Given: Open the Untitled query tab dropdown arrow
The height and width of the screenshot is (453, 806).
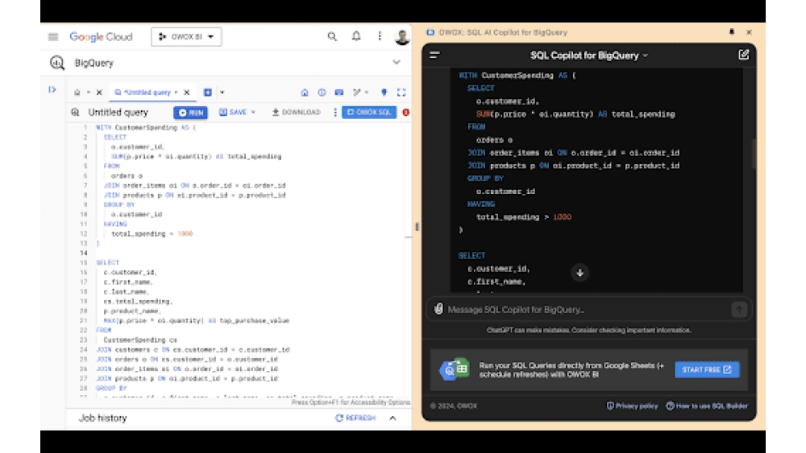Looking at the screenshot, I should (176, 93).
